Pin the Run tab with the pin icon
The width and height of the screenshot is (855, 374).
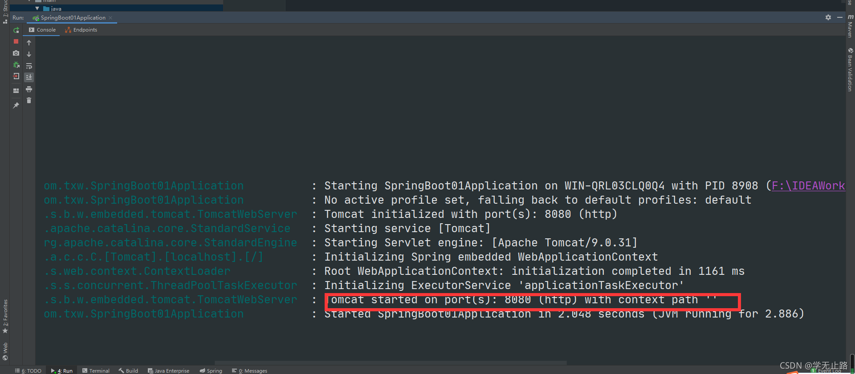16,105
